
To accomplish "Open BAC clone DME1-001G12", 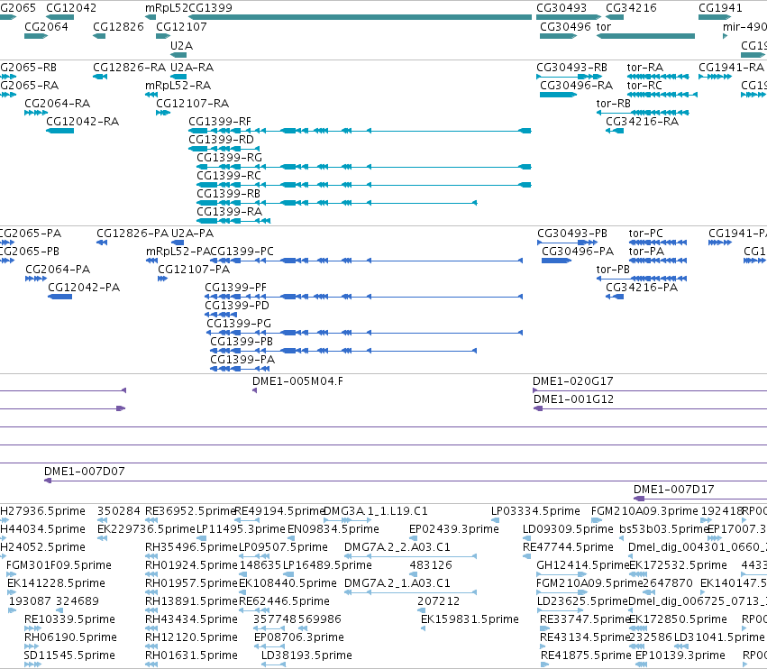I will 573,399.
